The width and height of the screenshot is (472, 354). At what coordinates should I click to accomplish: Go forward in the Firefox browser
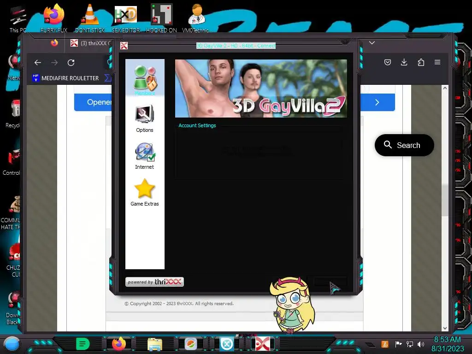[54, 63]
